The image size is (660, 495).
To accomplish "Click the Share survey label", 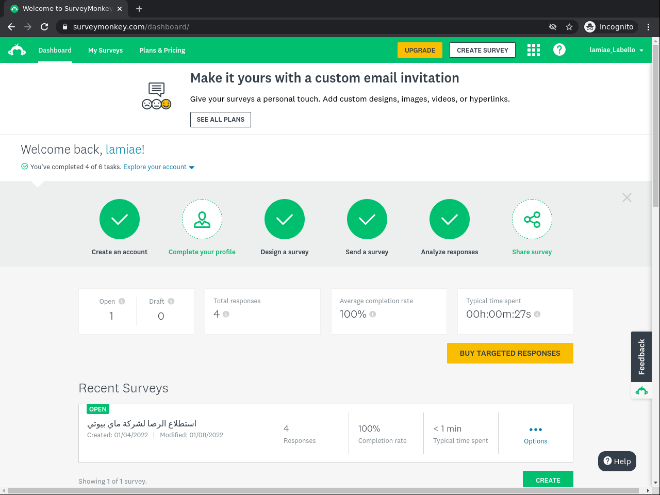I will (x=532, y=252).
